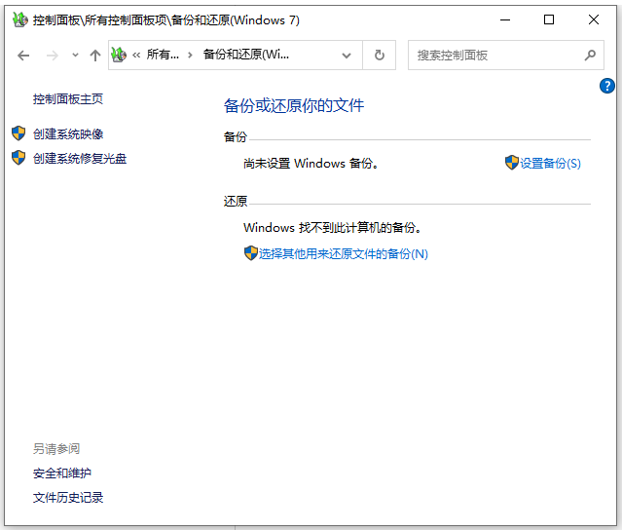Viewport: 622px width, 530px height.
Task: Click 创建系统映像 link
Action: (x=68, y=134)
